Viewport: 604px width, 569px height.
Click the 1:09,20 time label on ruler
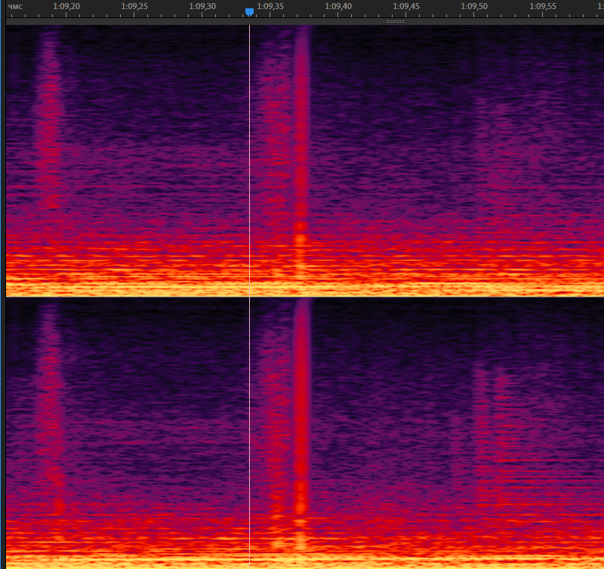point(66,6)
